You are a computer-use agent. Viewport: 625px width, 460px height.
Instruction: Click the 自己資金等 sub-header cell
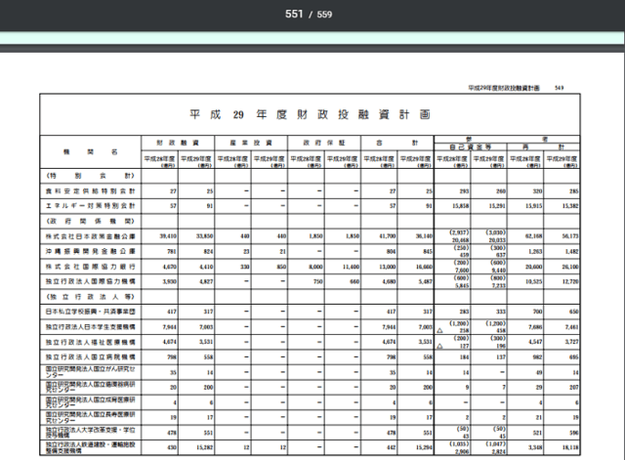point(471,147)
